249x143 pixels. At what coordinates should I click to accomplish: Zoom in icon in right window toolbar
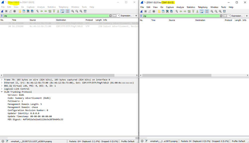[212, 11]
